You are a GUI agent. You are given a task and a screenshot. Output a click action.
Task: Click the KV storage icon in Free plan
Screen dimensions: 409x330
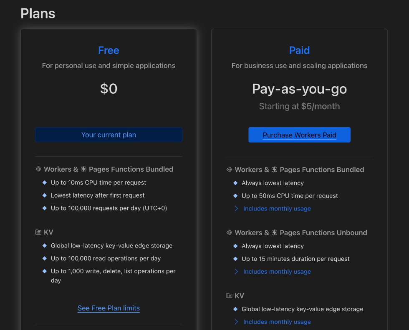(x=38, y=232)
